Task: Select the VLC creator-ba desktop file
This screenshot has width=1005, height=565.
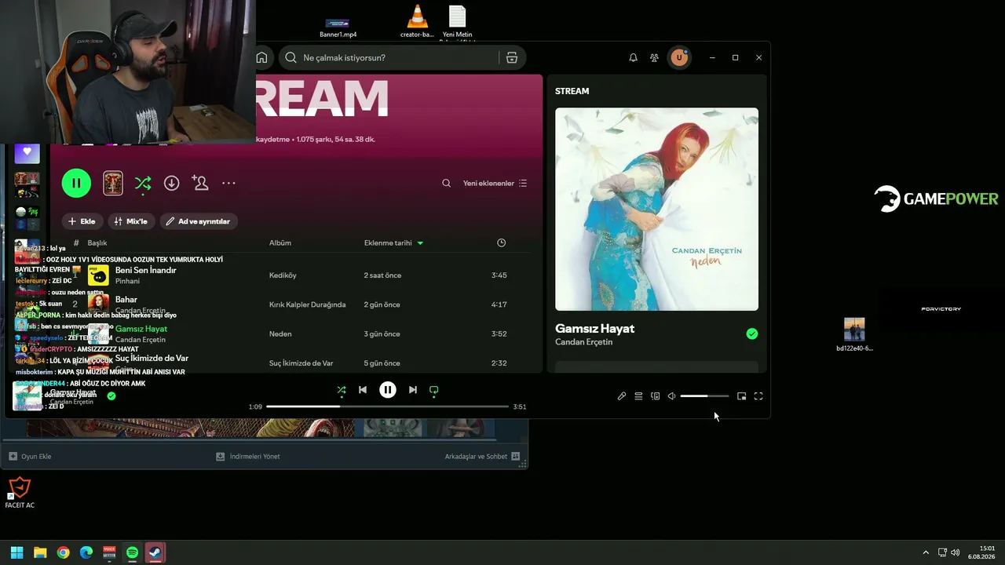Action: [x=417, y=21]
